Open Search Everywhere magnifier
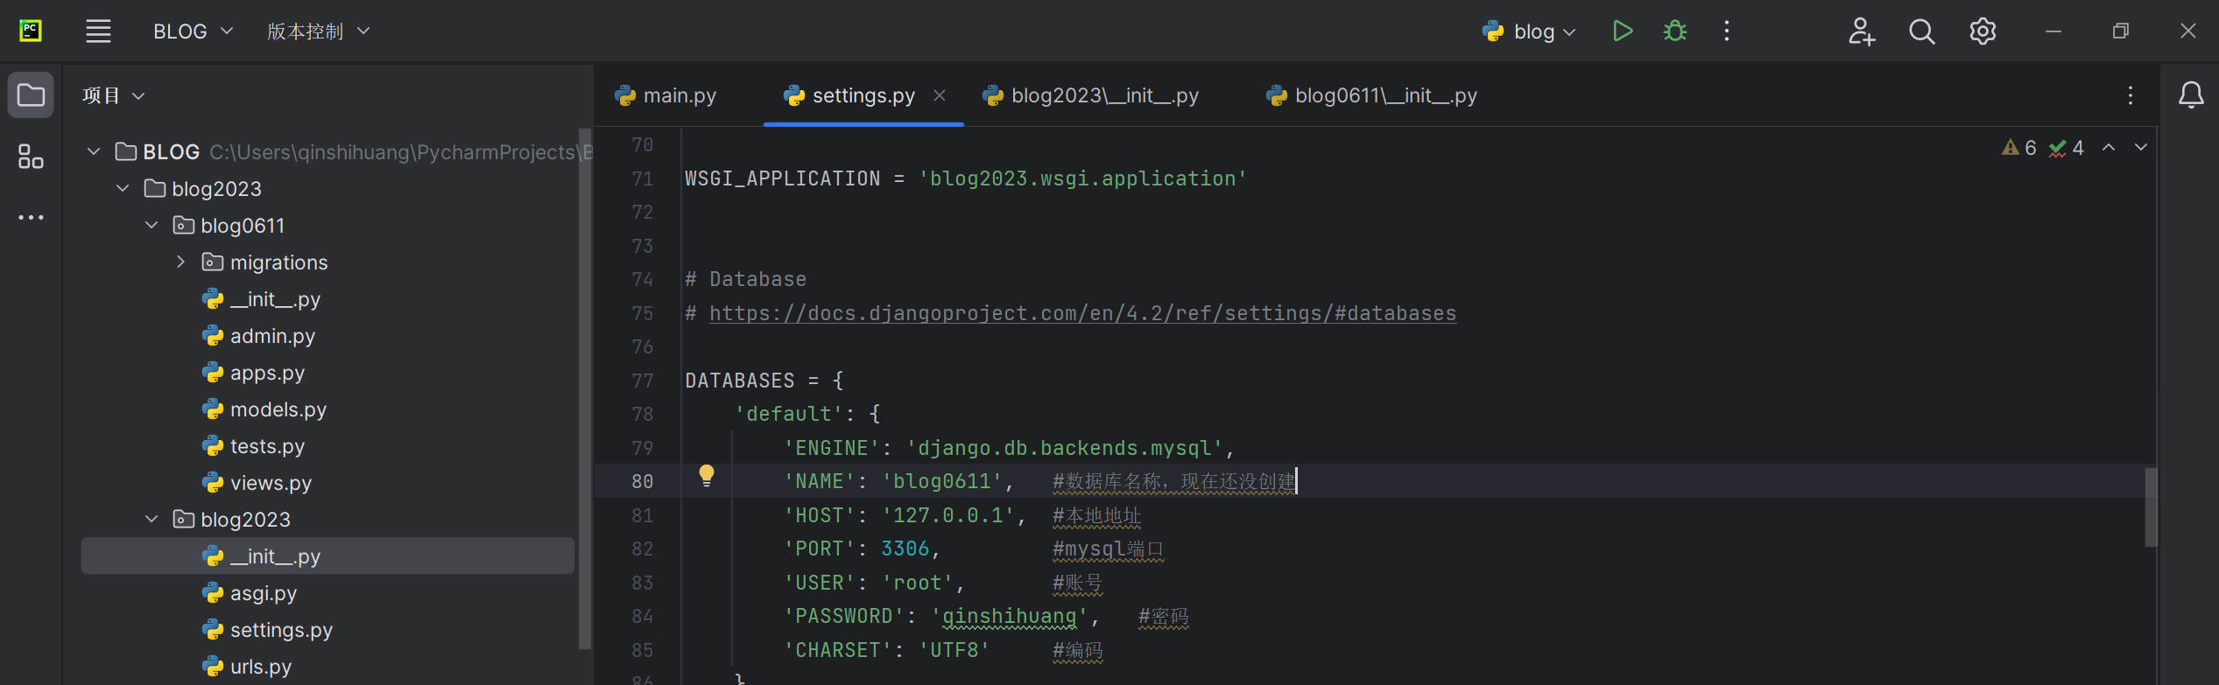Viewport: 2219px width, 685px height. pos(1921,31)
